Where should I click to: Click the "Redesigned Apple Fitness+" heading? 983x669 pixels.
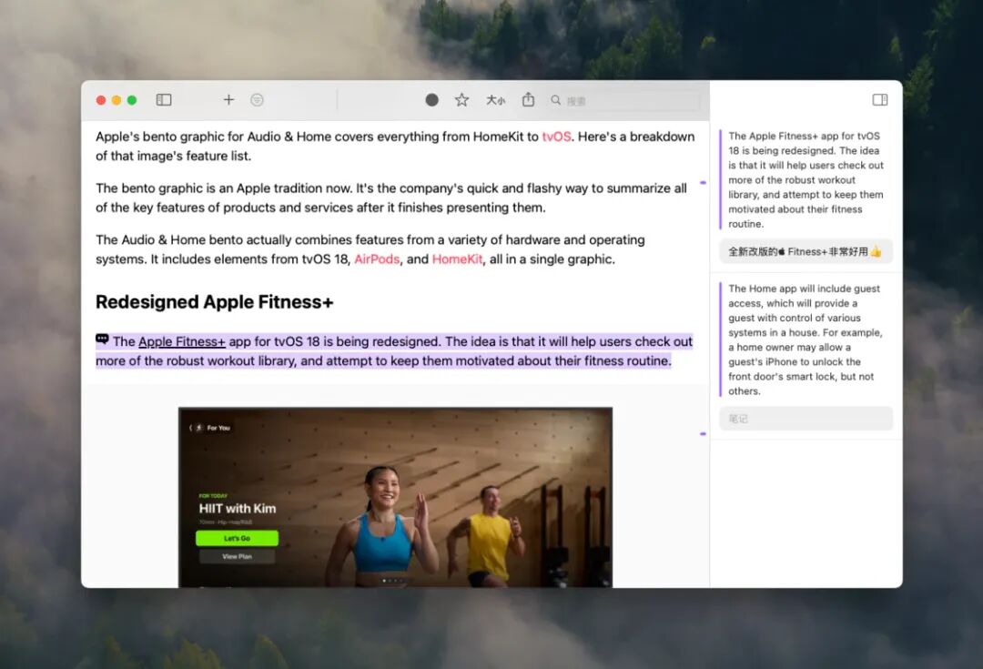click(x=215, y=302)
